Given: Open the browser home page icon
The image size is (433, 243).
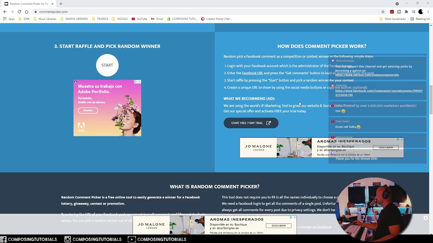Looking at the screenshot, I should coord(27,12).
